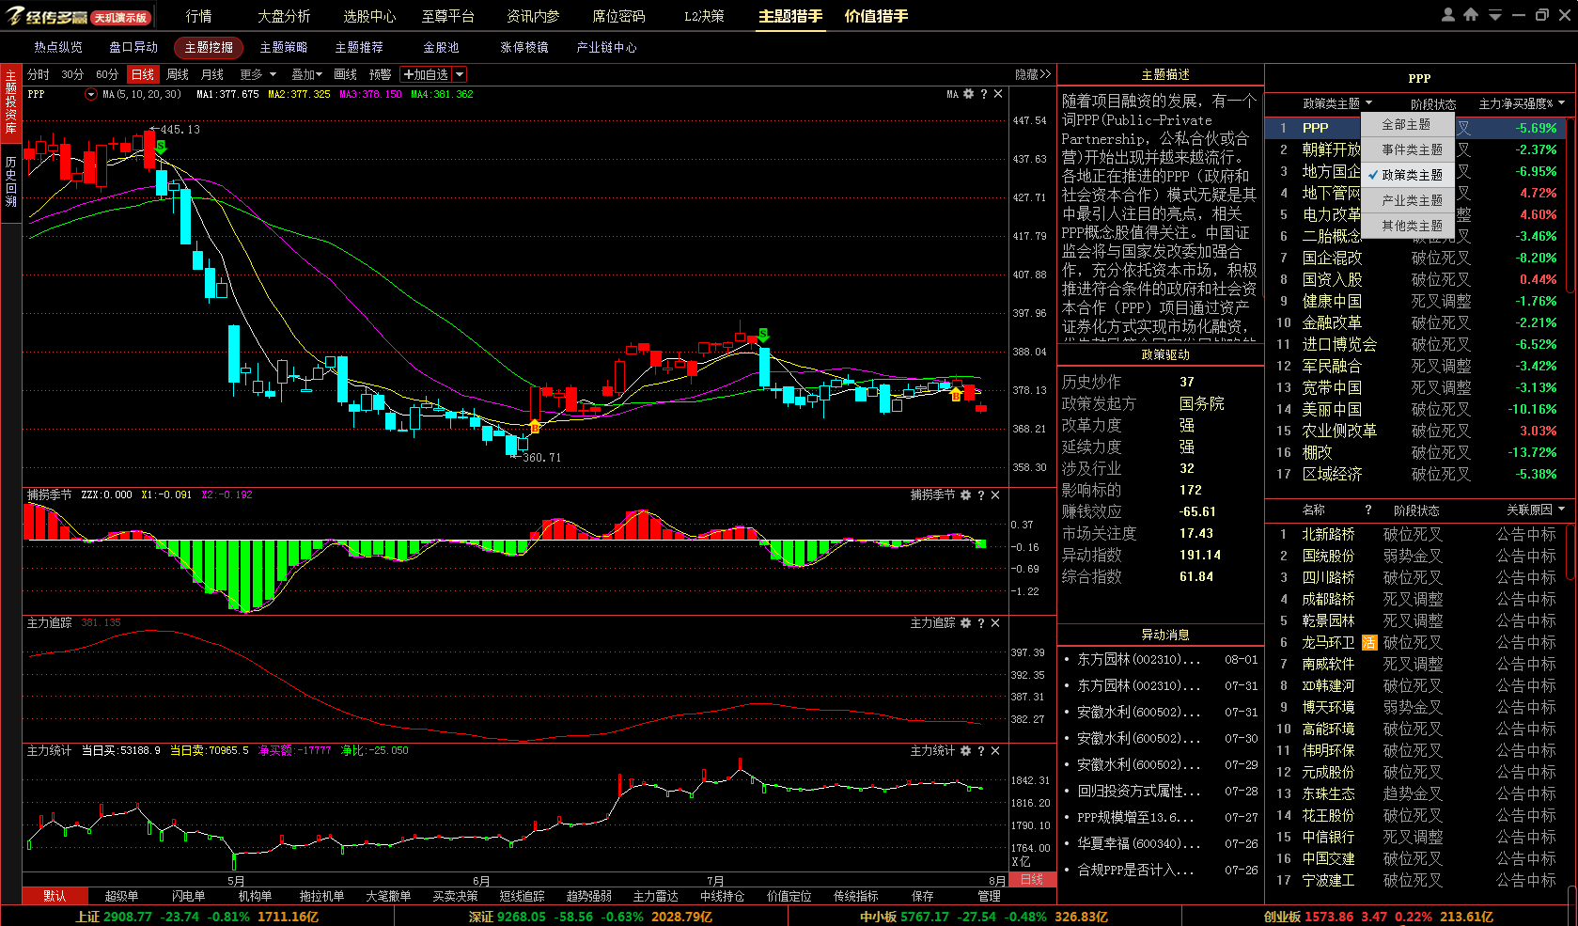Viewport: 1578px width, 926px height.
Task: Open the 选股中心 top menu
Action: [x=369, y=16]
